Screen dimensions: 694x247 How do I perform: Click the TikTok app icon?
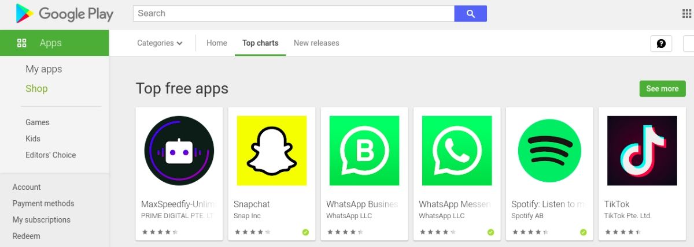click(x=642, y=151)
